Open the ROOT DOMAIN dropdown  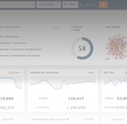(49, 5)
